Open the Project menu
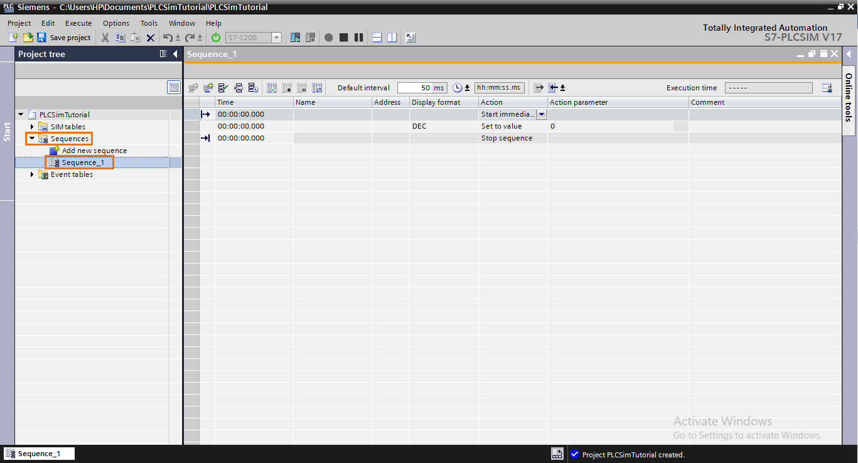Image resolution: width=858 pixels, height=463 pixels. click(19, 23)
